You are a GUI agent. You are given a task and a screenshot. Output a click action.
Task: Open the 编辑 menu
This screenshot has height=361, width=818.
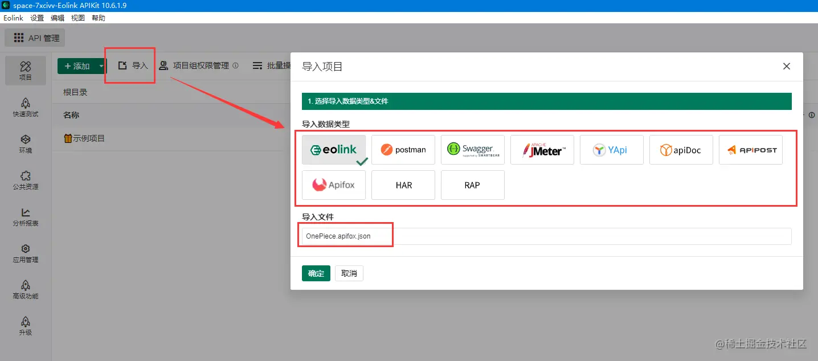[x=58, y=18]
